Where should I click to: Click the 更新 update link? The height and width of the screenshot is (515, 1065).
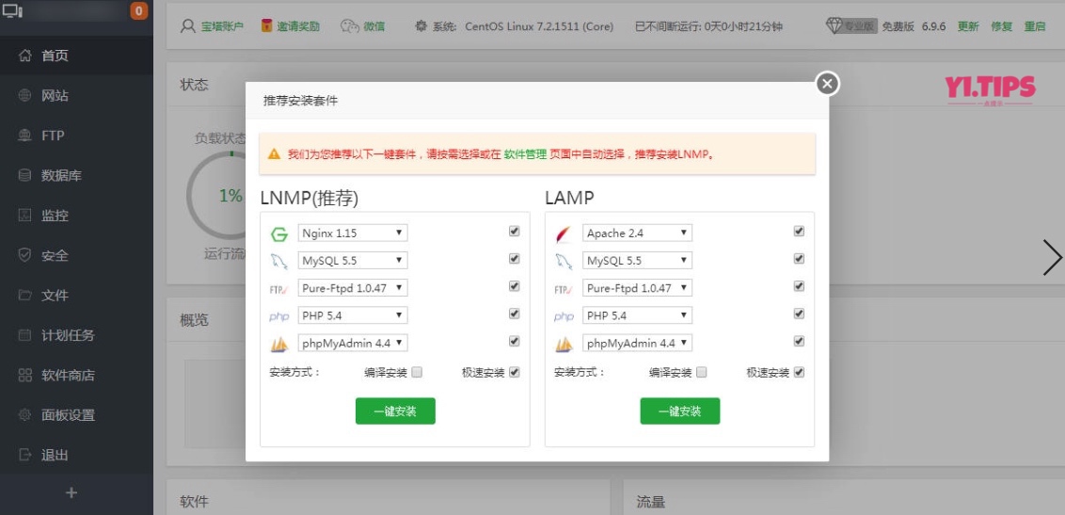click(968, 26)
